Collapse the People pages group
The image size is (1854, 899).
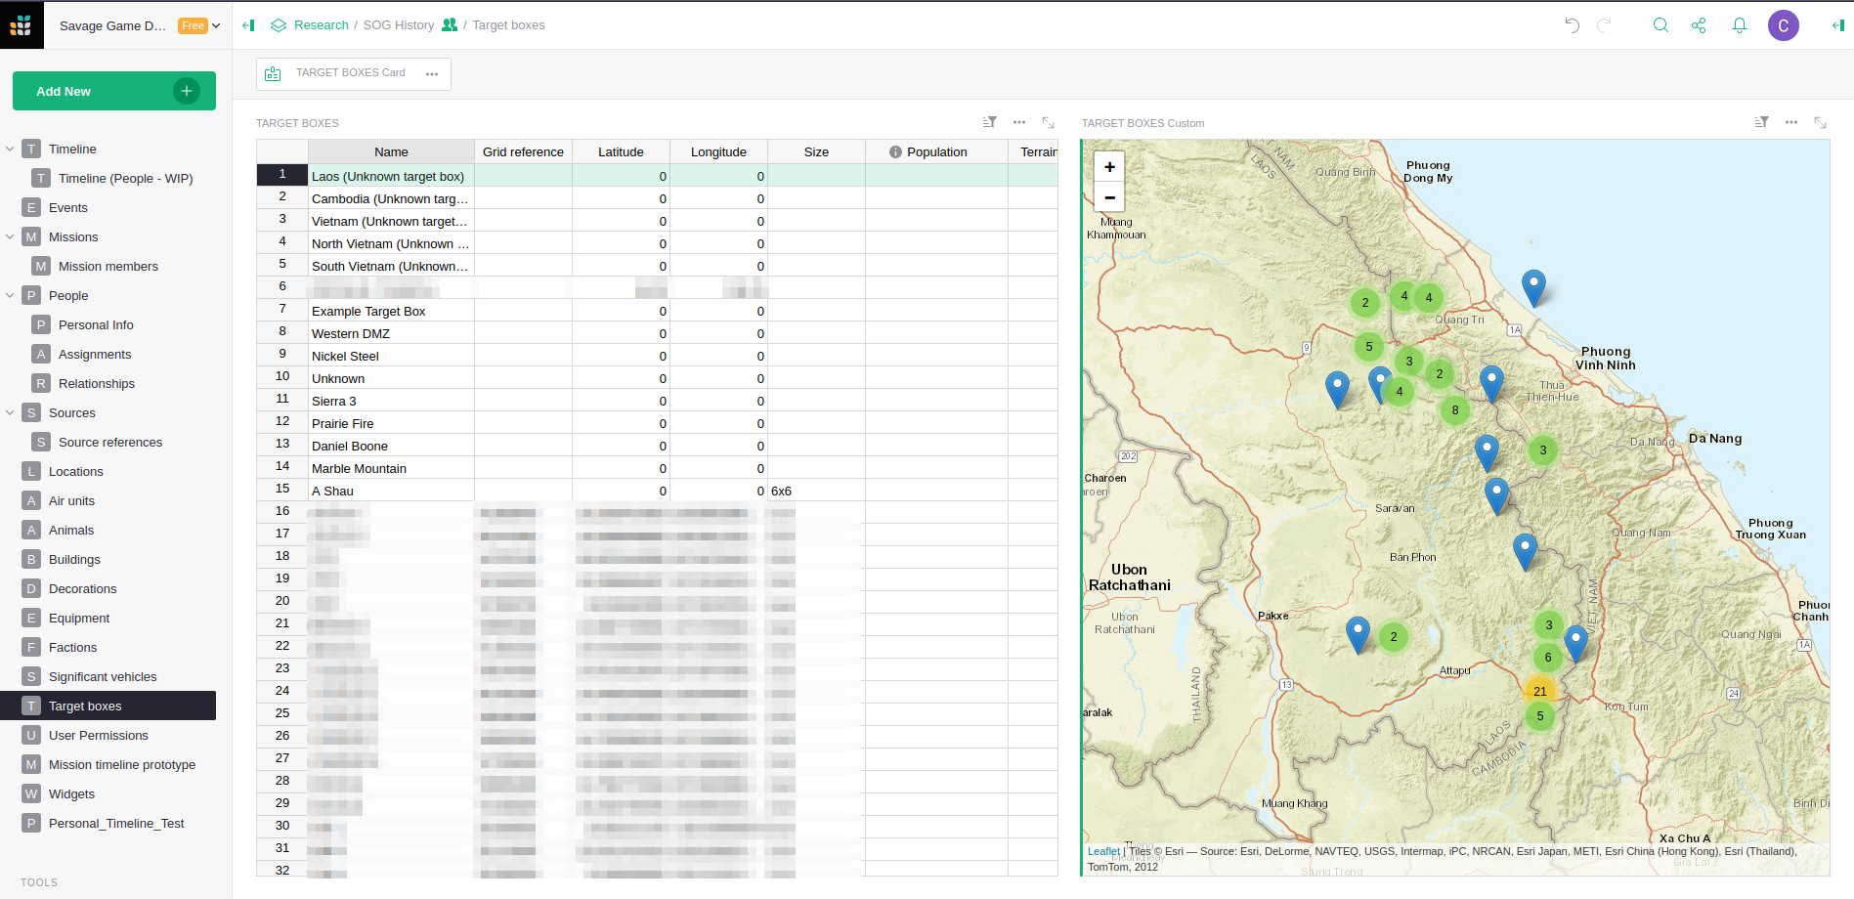pos(10,296)
